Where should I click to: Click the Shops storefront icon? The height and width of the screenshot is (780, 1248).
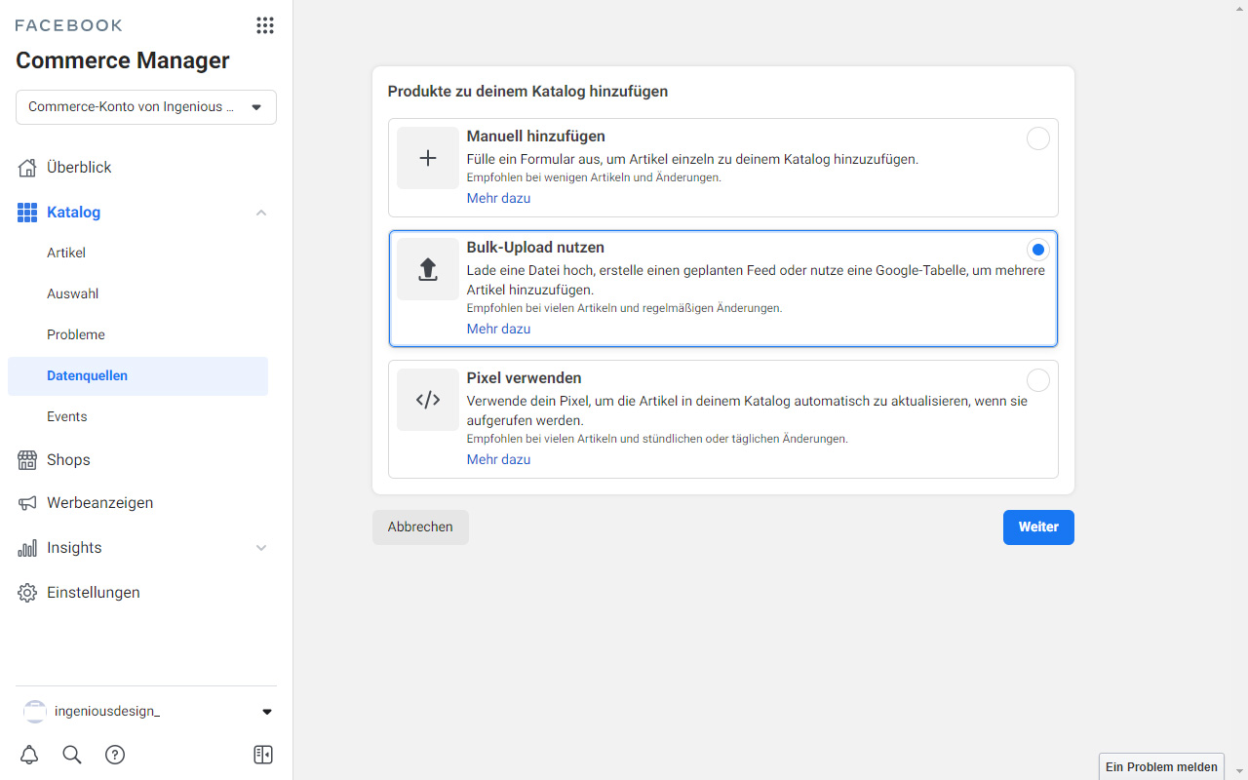click(27, 460)
